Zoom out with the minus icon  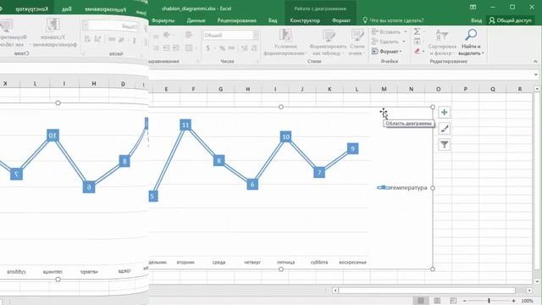tap(465, 301)
